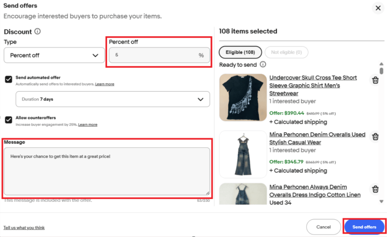Click the Ready to send info icon
This screenshot has height=237, width=387.
point(263,64)
